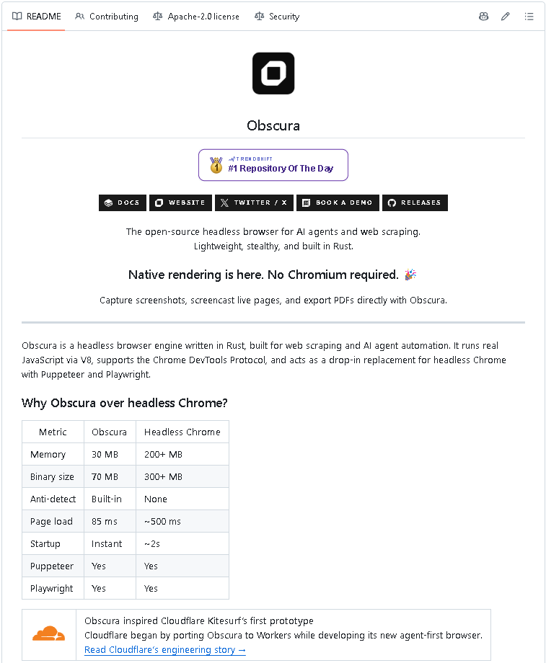Open the TWITTER / X badge
The width and height of the screenshot is (546, 663).
click(254, 203)
